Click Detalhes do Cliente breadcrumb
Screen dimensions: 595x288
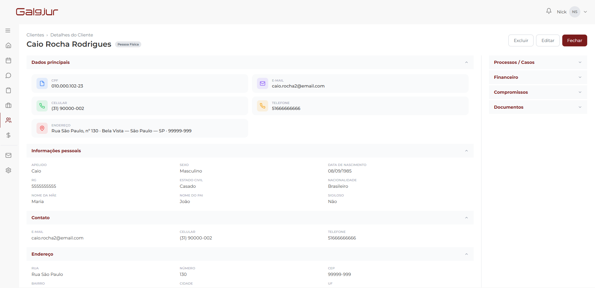click(x=72, y=35)
